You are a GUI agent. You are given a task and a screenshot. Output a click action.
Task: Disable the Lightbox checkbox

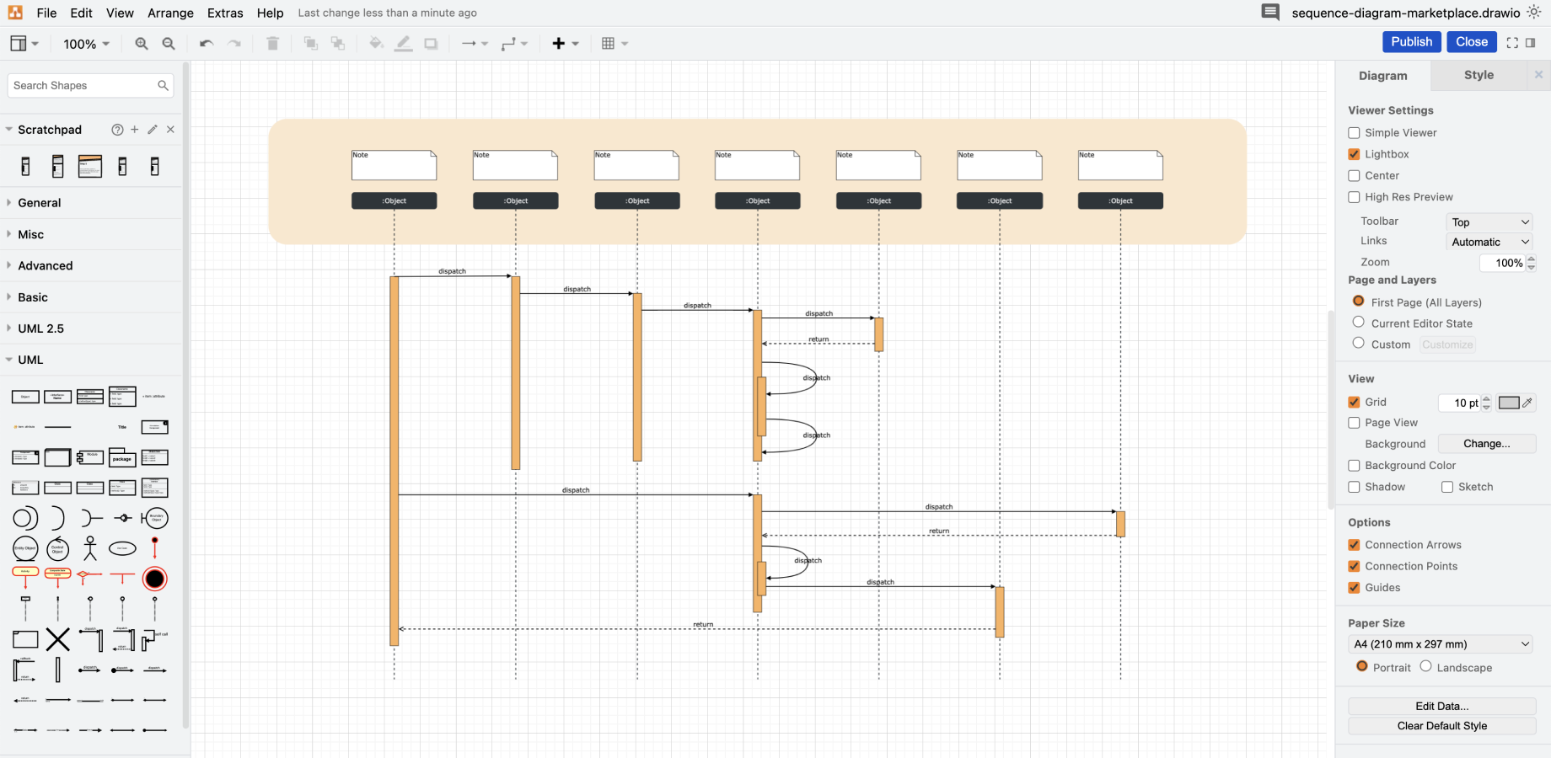pos(1355,154)
